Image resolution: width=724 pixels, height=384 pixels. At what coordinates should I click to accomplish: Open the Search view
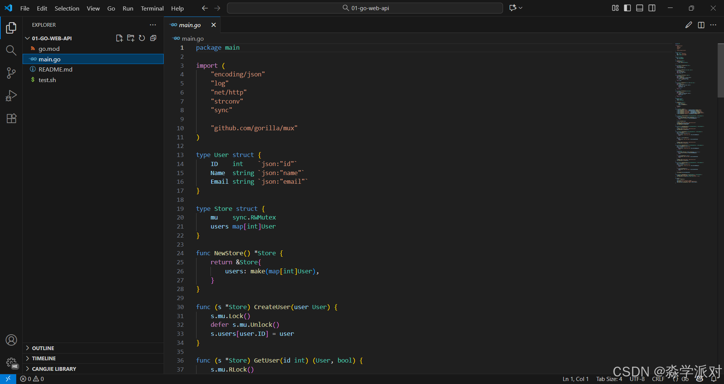tap(11, 50)
